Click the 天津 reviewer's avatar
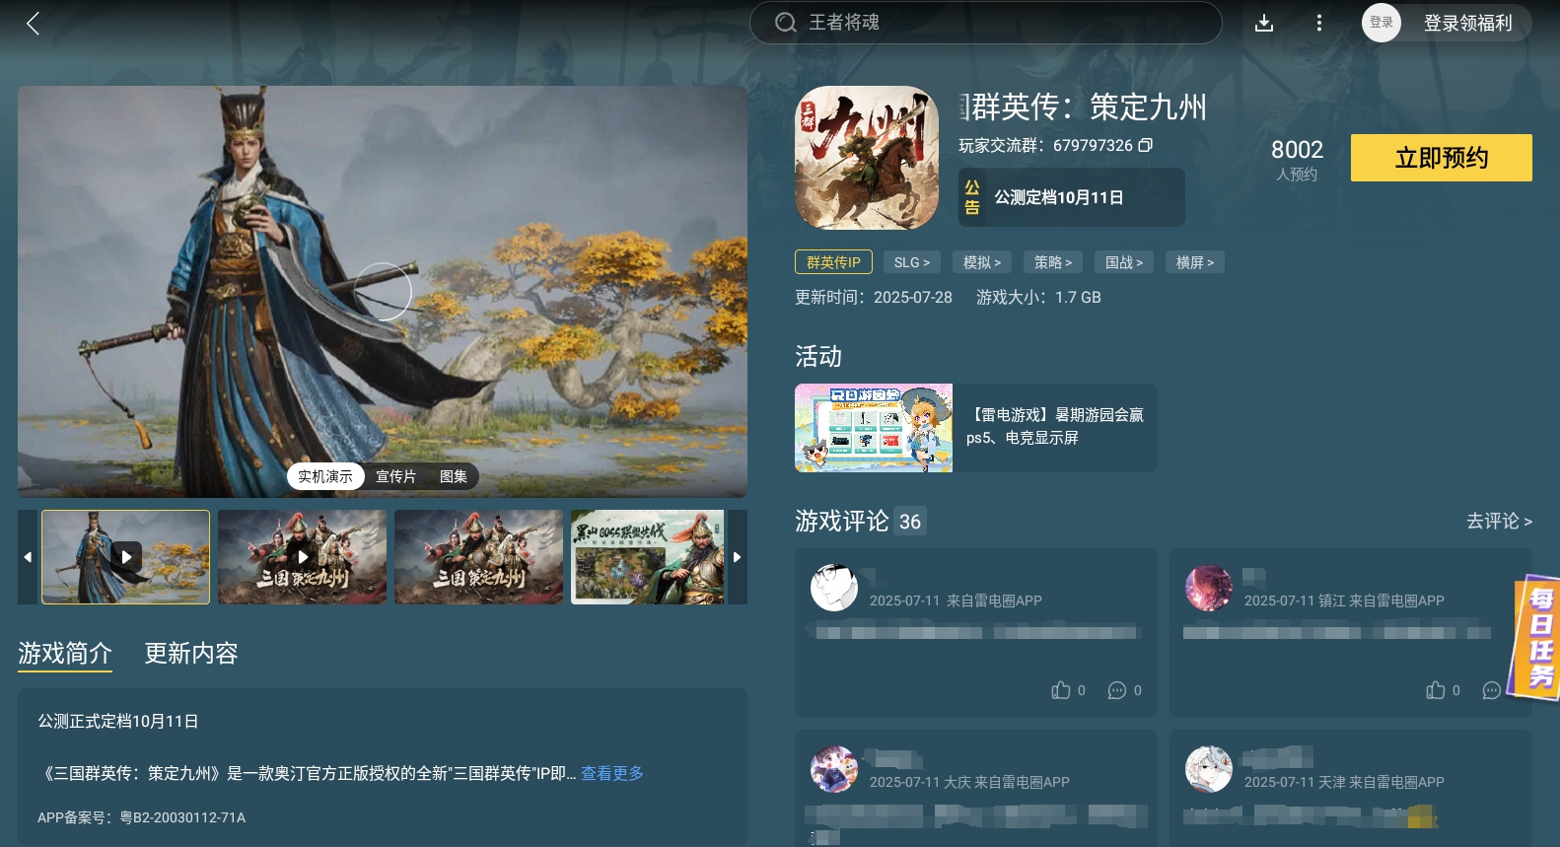 [x=1209, y=770]
